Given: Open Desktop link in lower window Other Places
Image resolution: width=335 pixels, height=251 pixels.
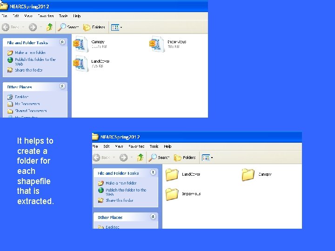Looking at the screenshot, I should click(x=113, y=227).
